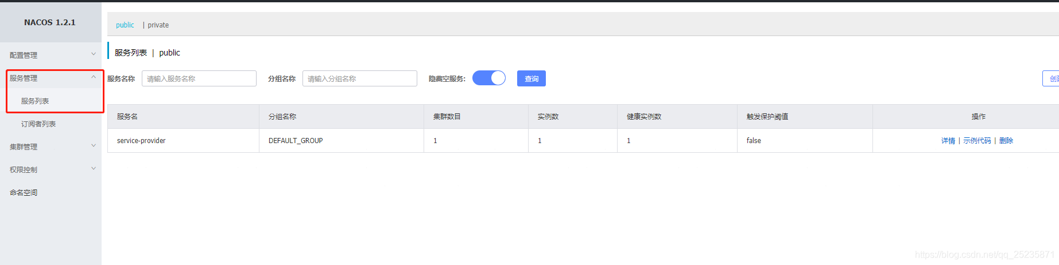Click the 触发保护阈值 column header

pos(805,116)
